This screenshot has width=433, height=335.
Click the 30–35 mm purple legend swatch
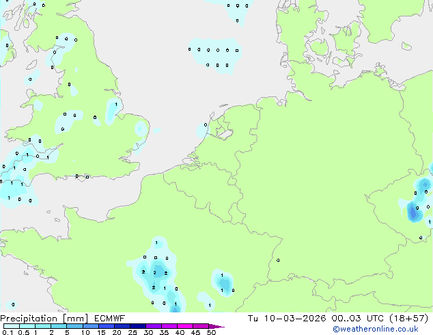click(x=154, y=326)
